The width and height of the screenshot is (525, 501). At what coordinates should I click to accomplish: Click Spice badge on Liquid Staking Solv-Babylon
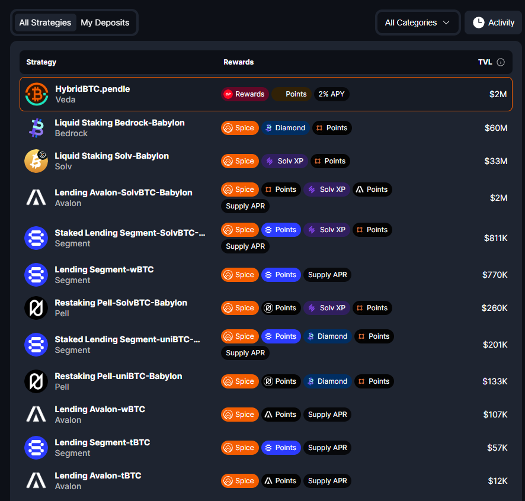click(x=240, y=161)
